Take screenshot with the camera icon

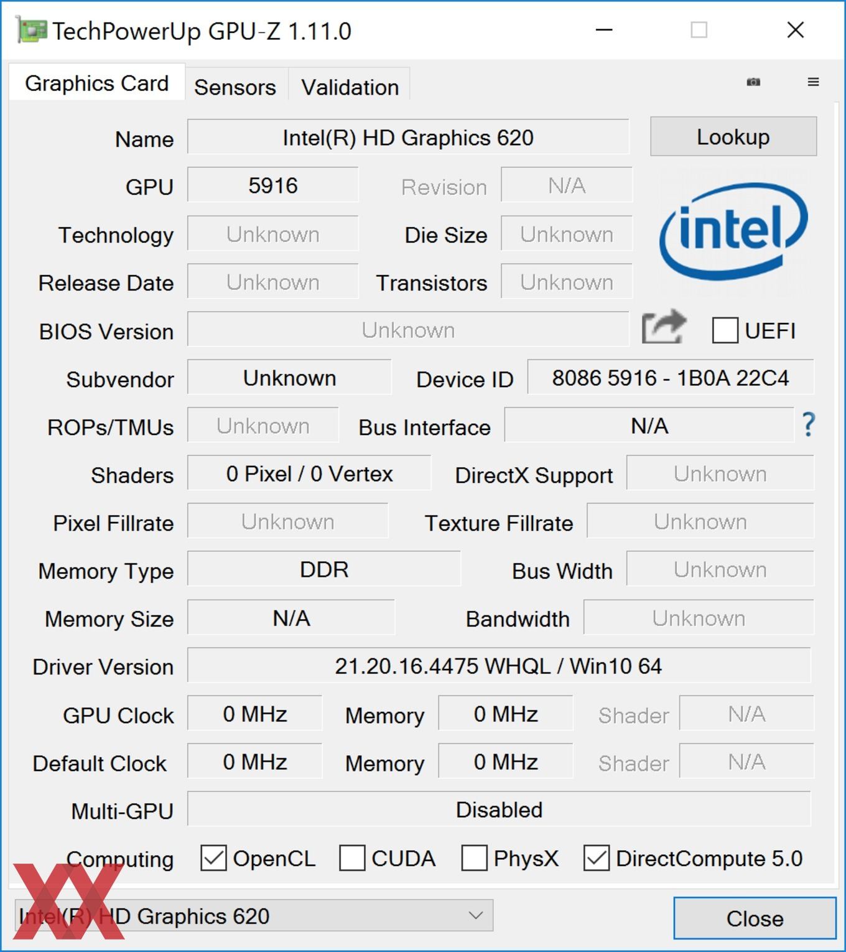click(x=753, y=82)
